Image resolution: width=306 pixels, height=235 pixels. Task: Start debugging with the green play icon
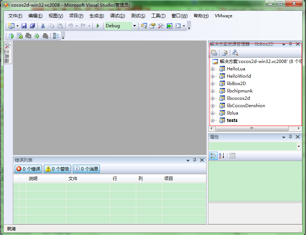[x=98, y=26]
